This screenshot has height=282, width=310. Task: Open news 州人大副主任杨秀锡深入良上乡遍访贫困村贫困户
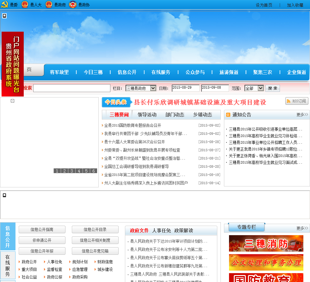(146, 183)
